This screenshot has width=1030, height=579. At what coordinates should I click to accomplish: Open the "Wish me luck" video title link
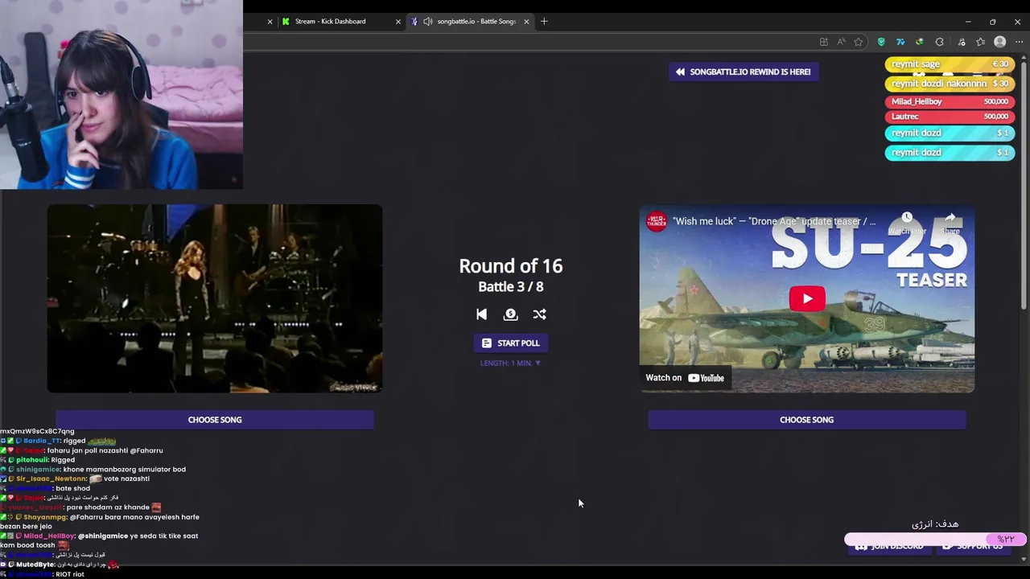(774, 221)
